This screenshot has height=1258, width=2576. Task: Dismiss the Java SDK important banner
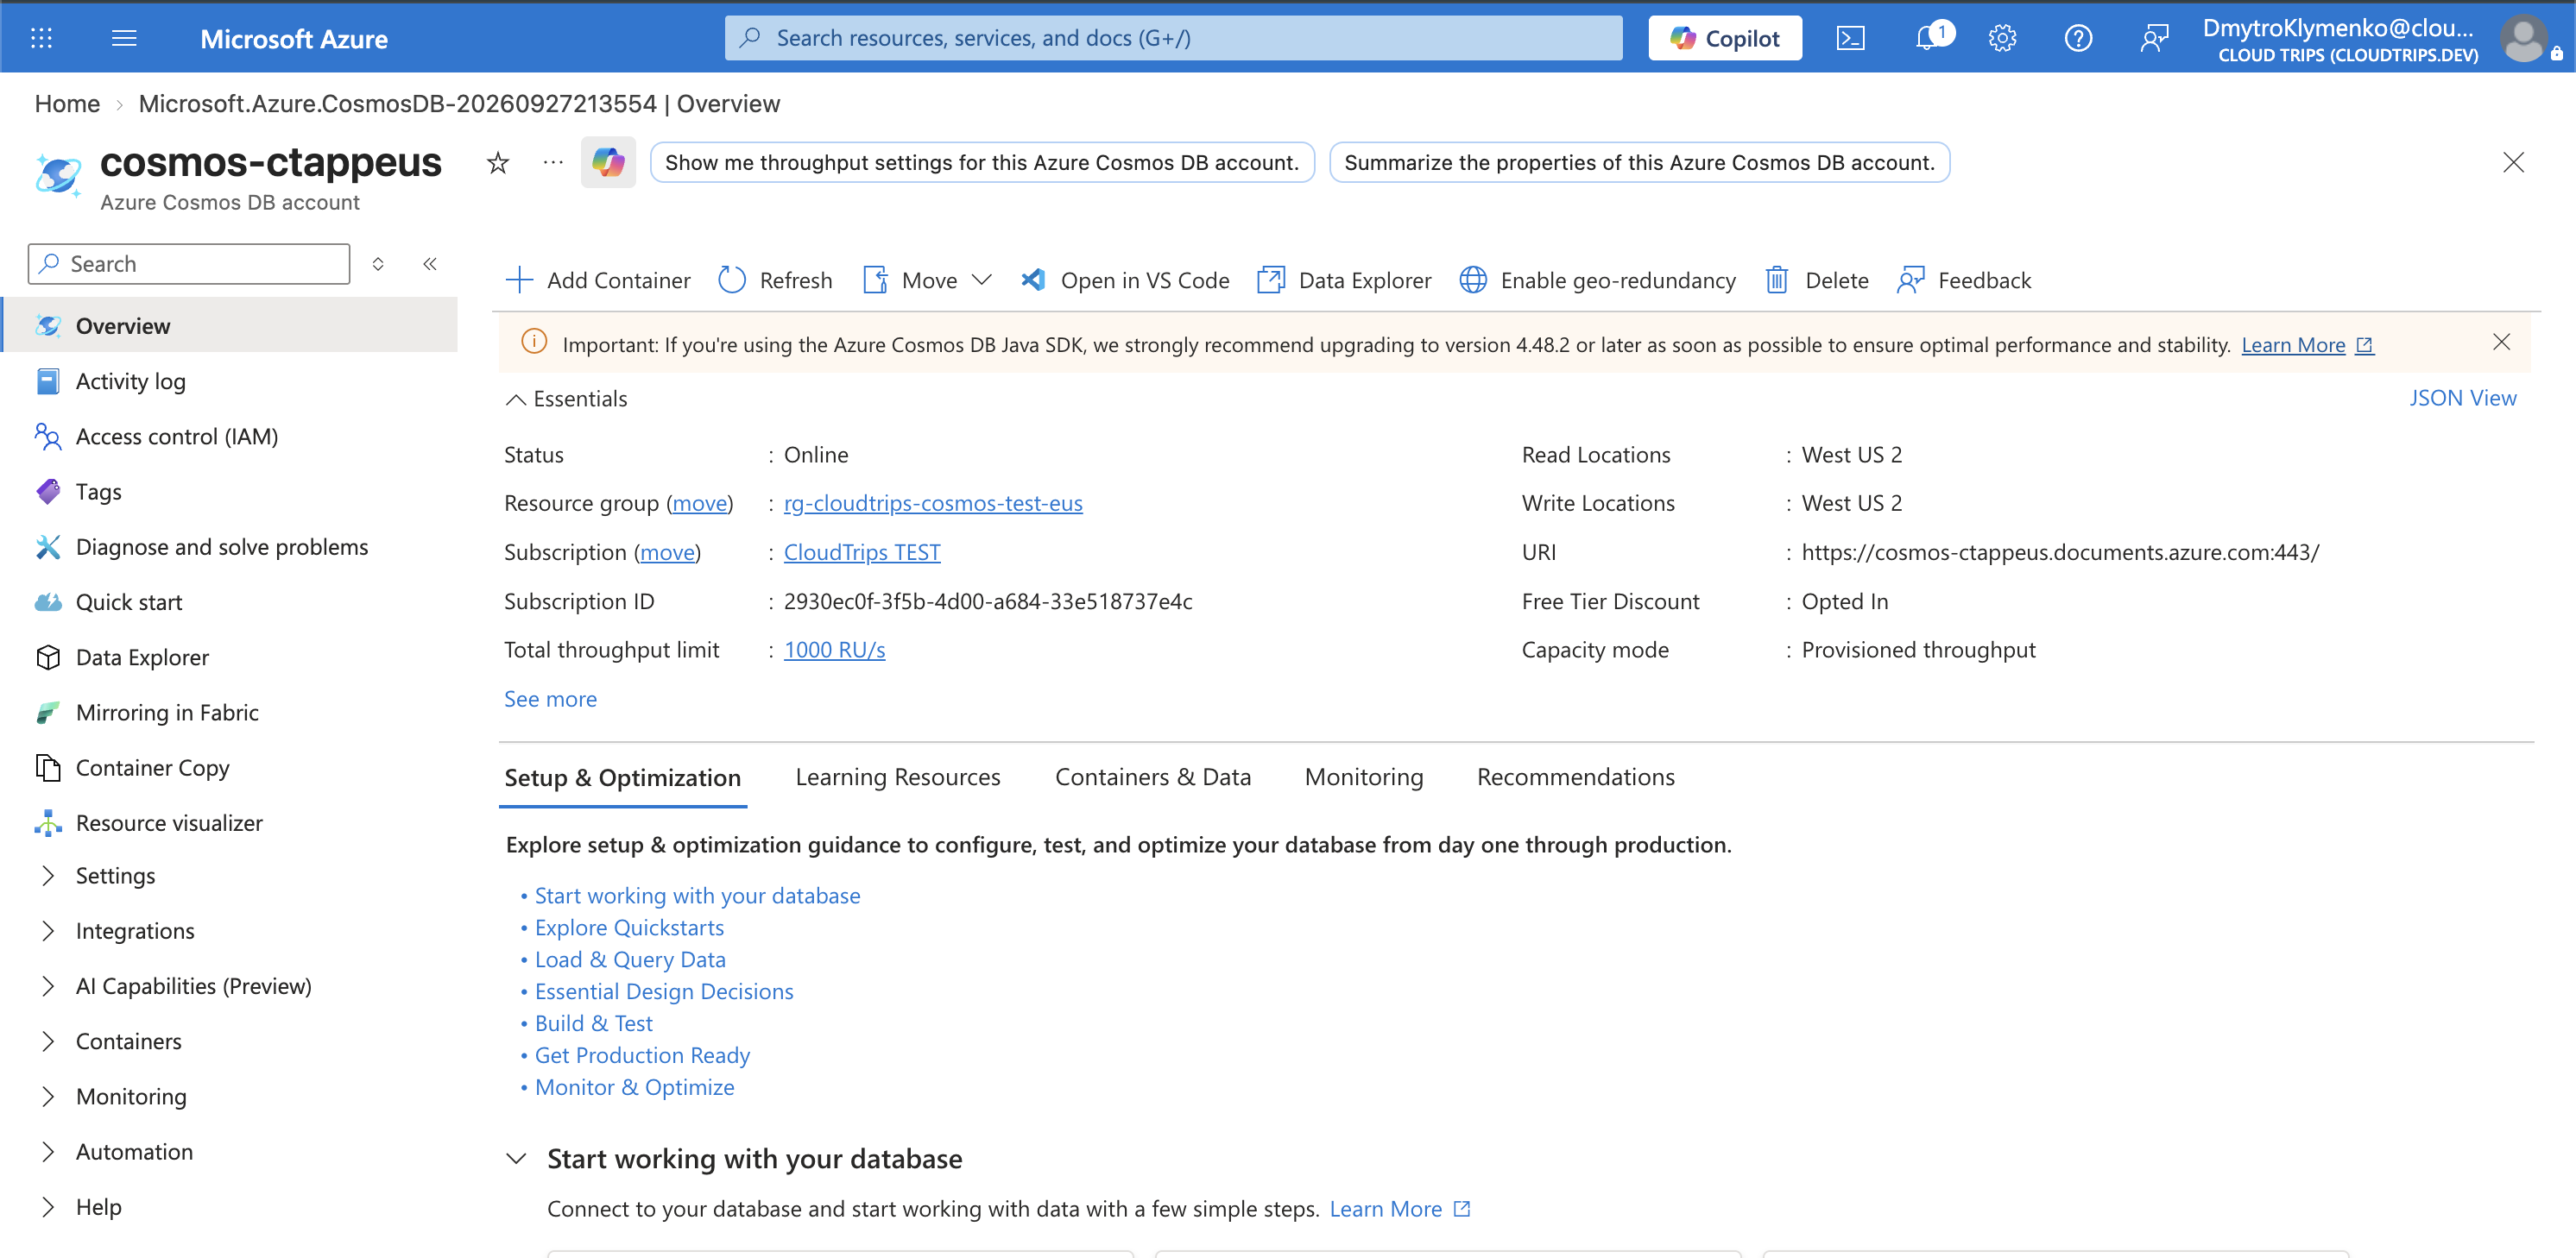point(2501,343)
